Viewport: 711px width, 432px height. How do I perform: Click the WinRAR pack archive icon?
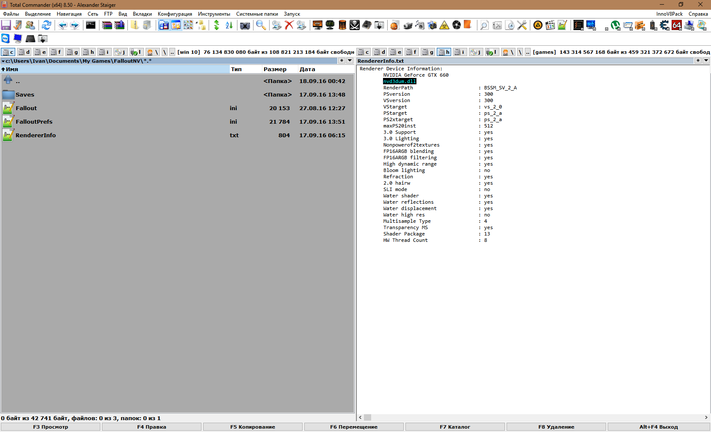pos(107,25)
